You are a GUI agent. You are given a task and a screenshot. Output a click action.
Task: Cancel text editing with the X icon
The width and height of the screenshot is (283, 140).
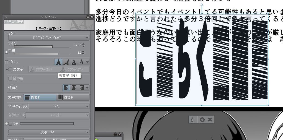[x=210, y=120]
